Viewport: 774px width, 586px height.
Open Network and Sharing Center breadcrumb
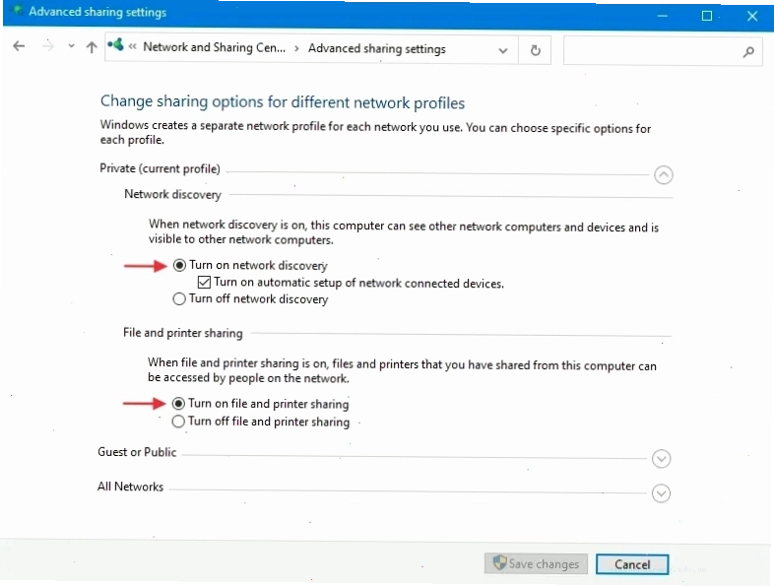tap(214, 47)
